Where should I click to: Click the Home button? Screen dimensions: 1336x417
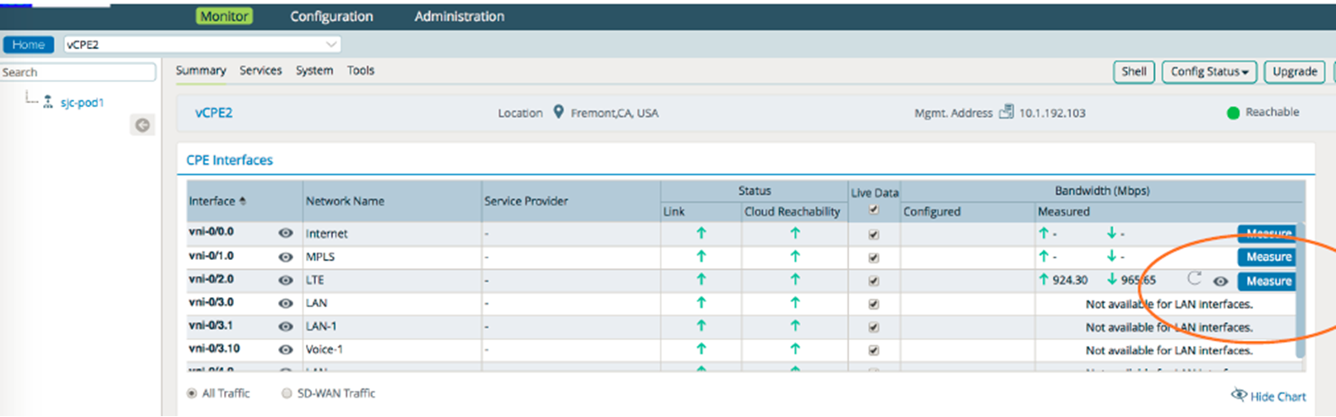(x=29, y=45)
